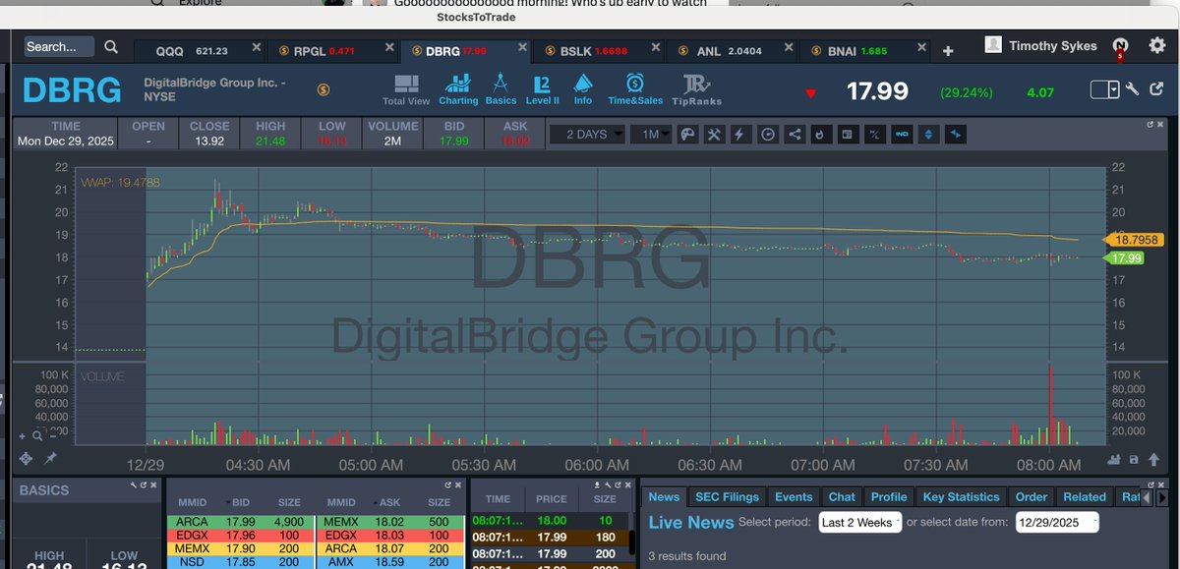This screenshot has height=569, width=1180.
Task: Click the factory icon below chart
Action: (1115, 459)
